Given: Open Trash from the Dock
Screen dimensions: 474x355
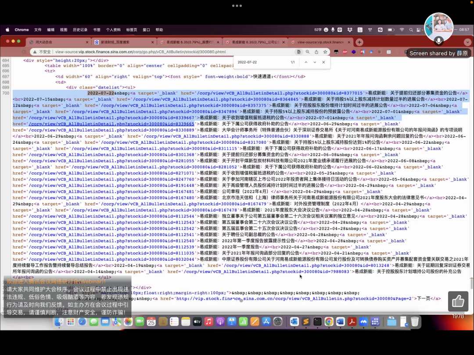Looking at the screenshot, I should pyautogui.click(x=415, y=322).
